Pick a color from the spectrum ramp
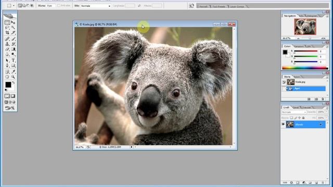 [x=305, y=68]
